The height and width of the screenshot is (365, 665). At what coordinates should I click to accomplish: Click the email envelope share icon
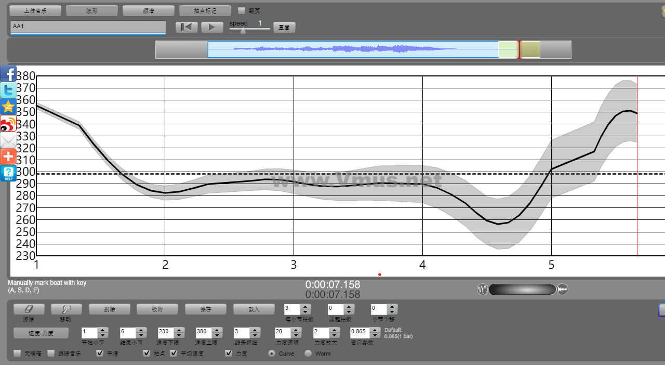tap(8, 140)
